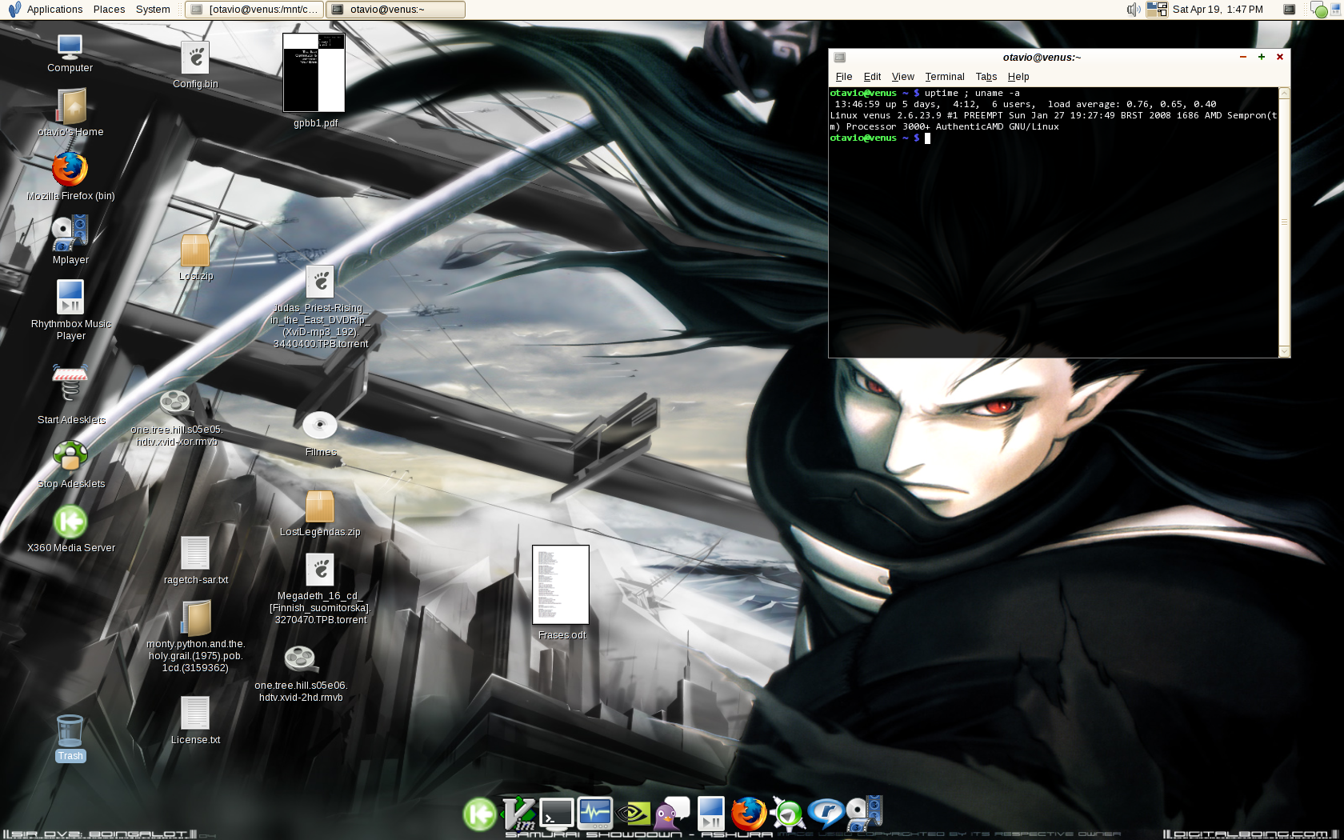Open the Filmes disc icon
This screenshot has height=840, width=1344.
(x=320, y=426)
